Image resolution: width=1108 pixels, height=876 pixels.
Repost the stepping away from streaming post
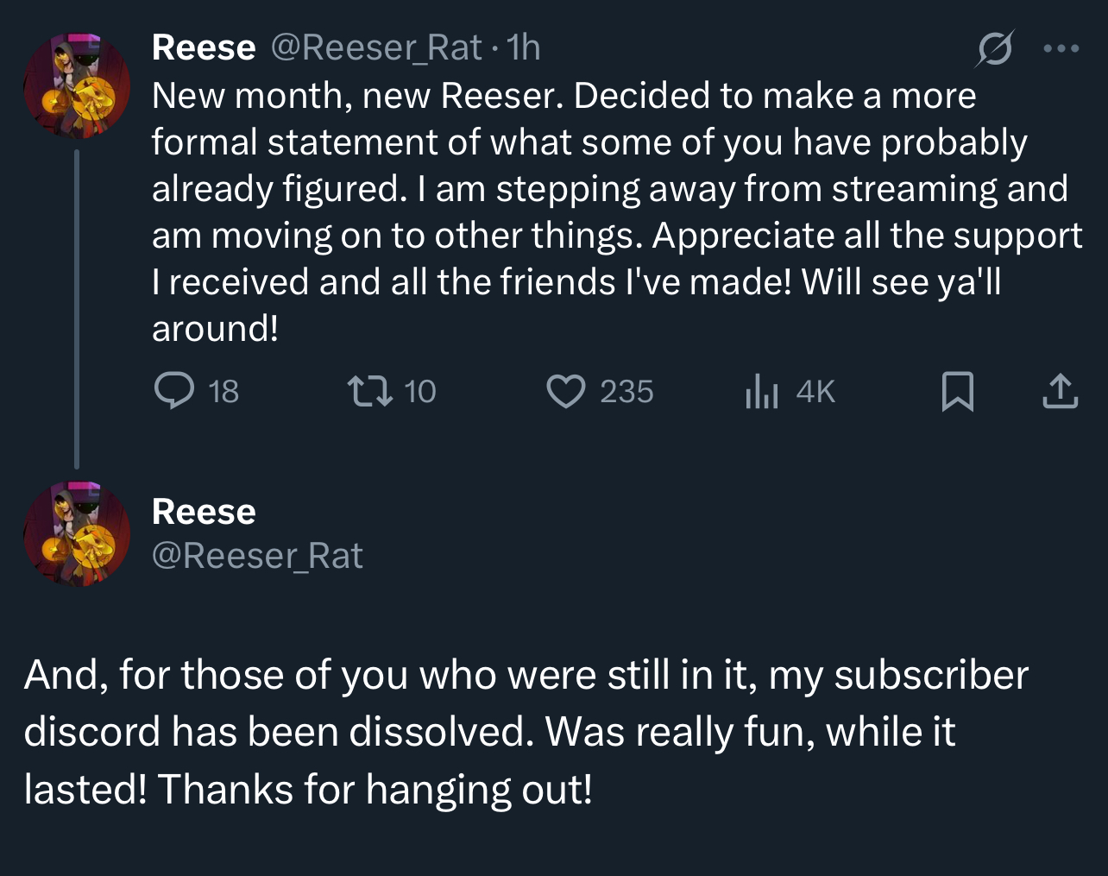[369, 391]
